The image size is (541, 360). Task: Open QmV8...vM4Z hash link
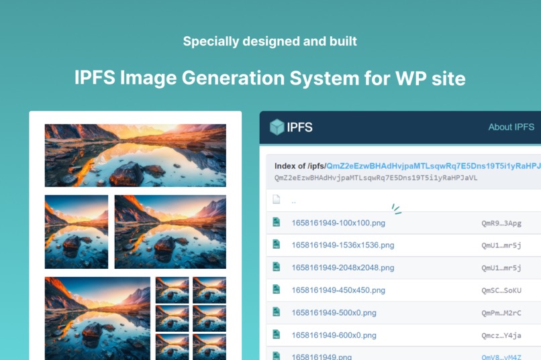pos(501,357)
